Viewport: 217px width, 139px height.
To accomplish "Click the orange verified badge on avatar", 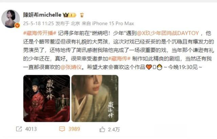I will pyautogui.click(x=17, y=25).
